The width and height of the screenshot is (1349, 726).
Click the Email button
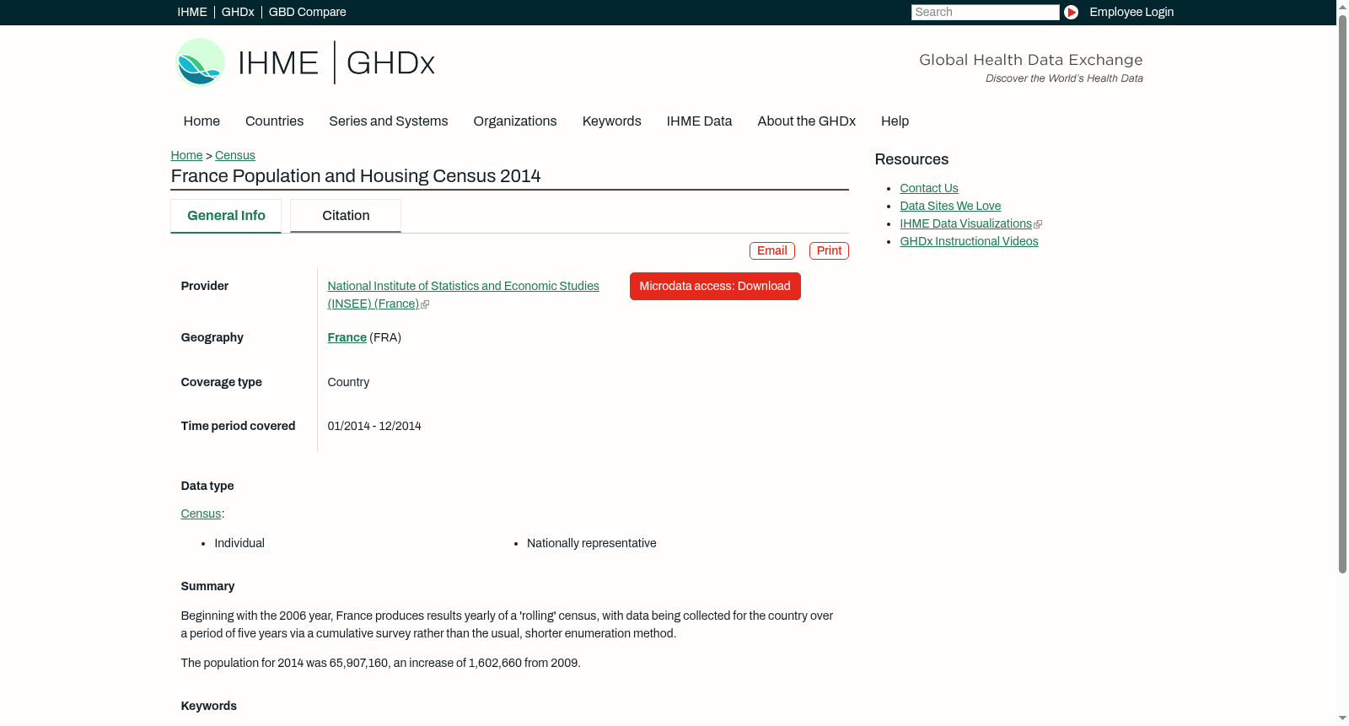(772, 251)
